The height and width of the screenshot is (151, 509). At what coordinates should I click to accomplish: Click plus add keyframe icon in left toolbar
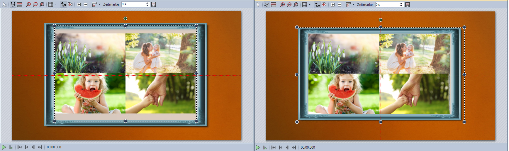tap(79, 4)
